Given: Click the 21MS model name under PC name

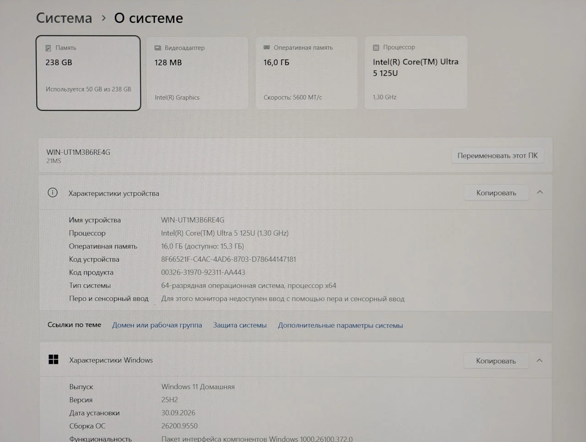Looking at the screenshot, I should [54, 161].
